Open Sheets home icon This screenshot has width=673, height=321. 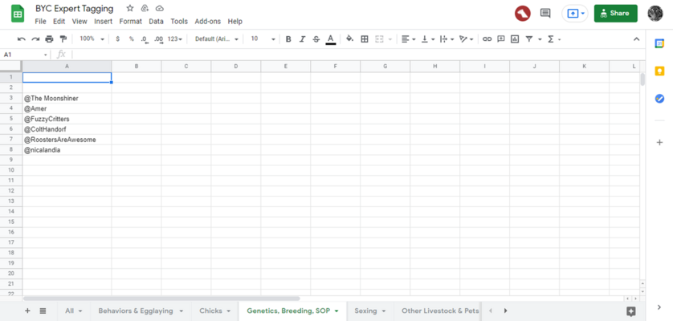point(18,14)
